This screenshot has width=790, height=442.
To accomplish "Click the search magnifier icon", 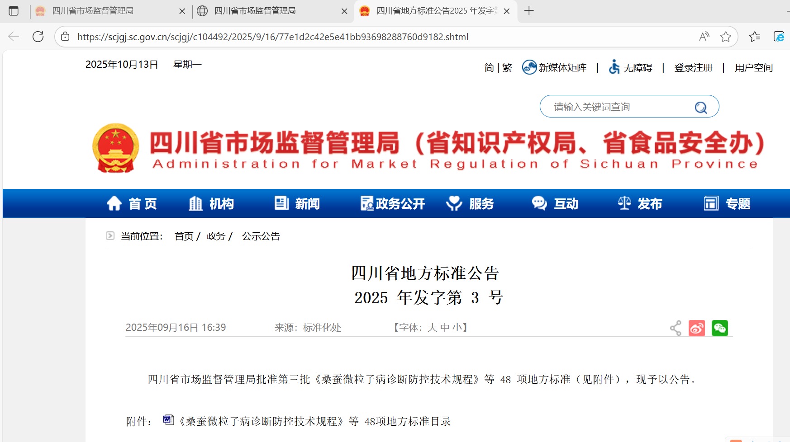I will (x=701, y=107).
